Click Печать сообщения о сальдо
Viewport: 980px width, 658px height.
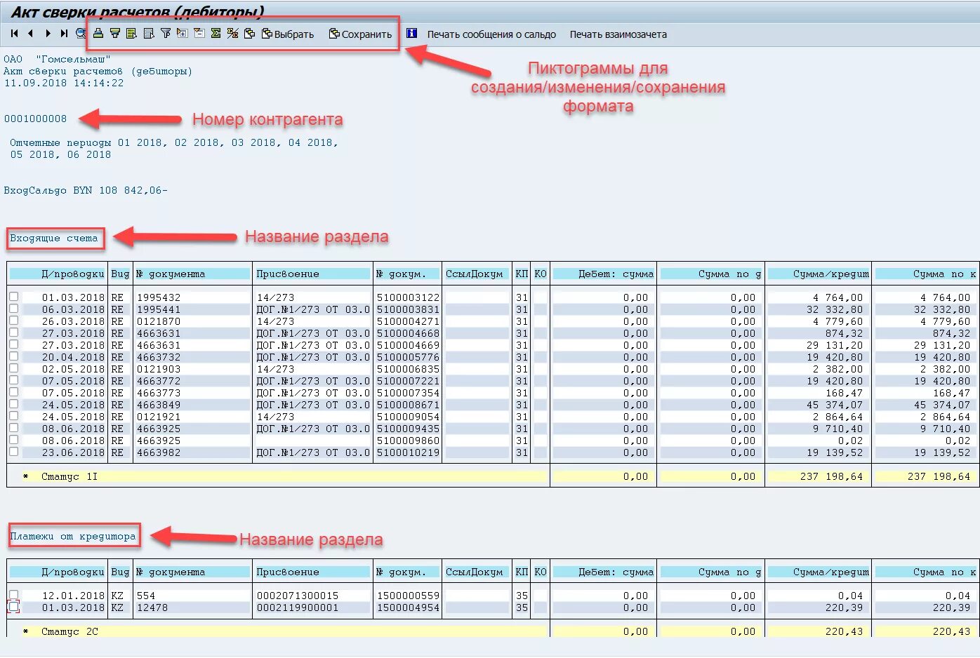pos(491,34)
